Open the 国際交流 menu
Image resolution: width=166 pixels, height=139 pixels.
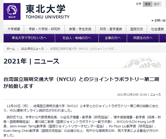point(136,29)
